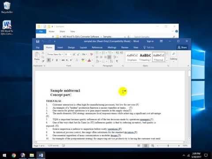Collapse the Word ribbon
The height and width of the screenshot is (159, 212).
(x=188, y=66)
